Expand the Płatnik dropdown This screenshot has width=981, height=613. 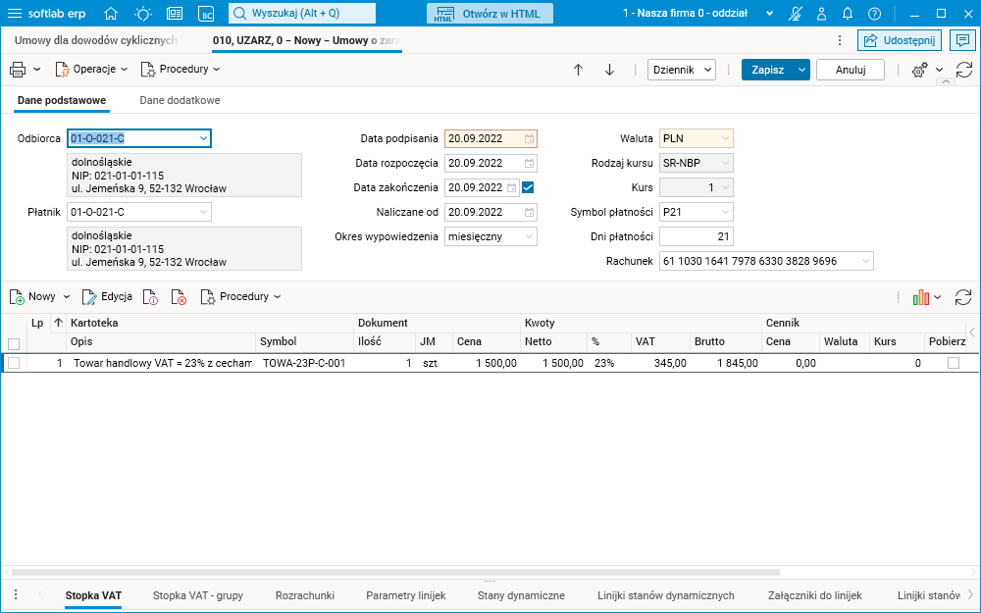[203, 212]
